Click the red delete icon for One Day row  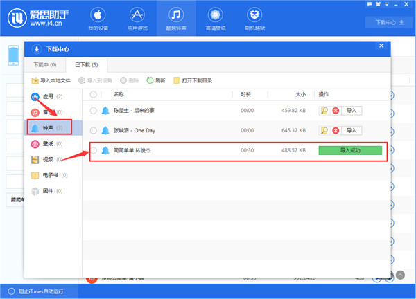click(336, 130)
